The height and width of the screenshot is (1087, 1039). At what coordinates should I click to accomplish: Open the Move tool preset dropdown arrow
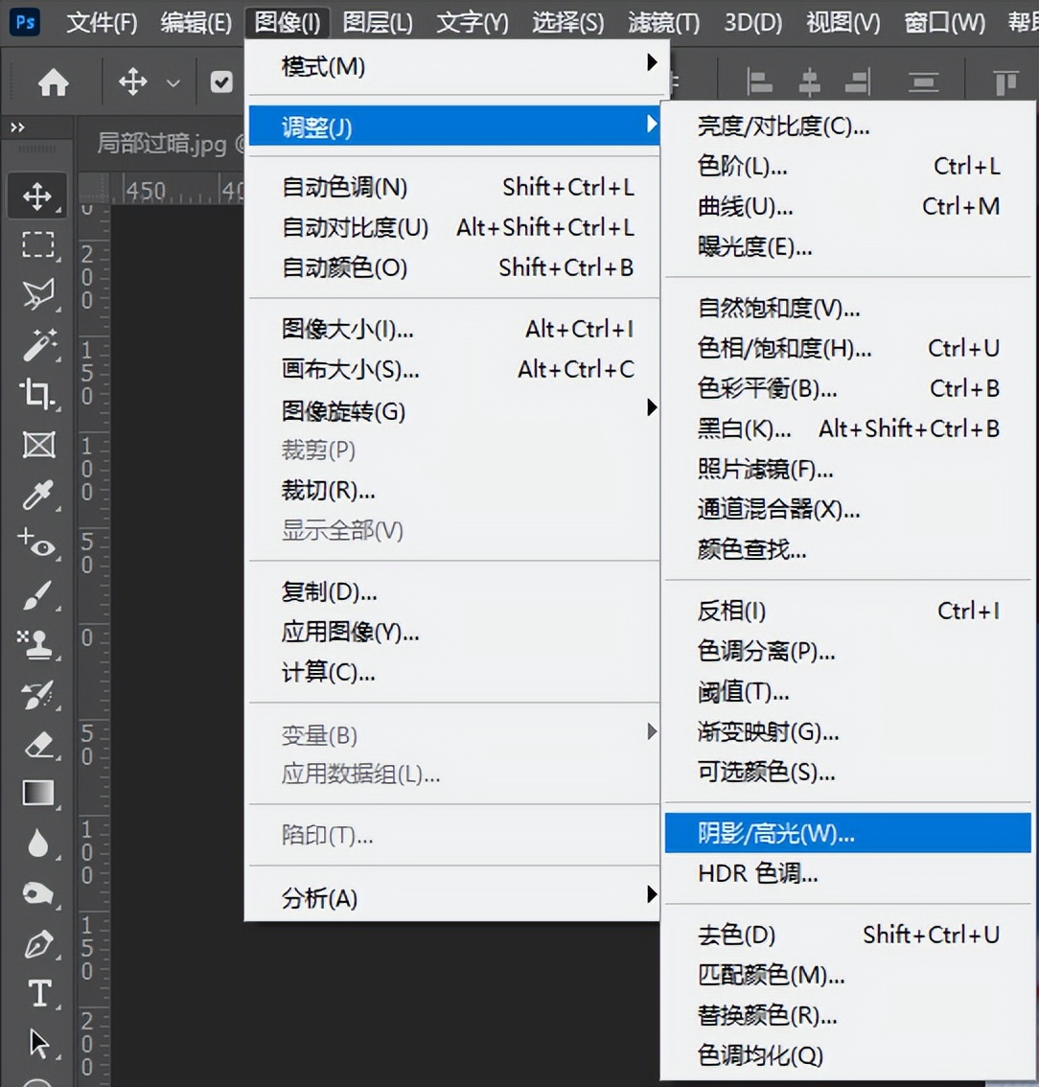173,83
